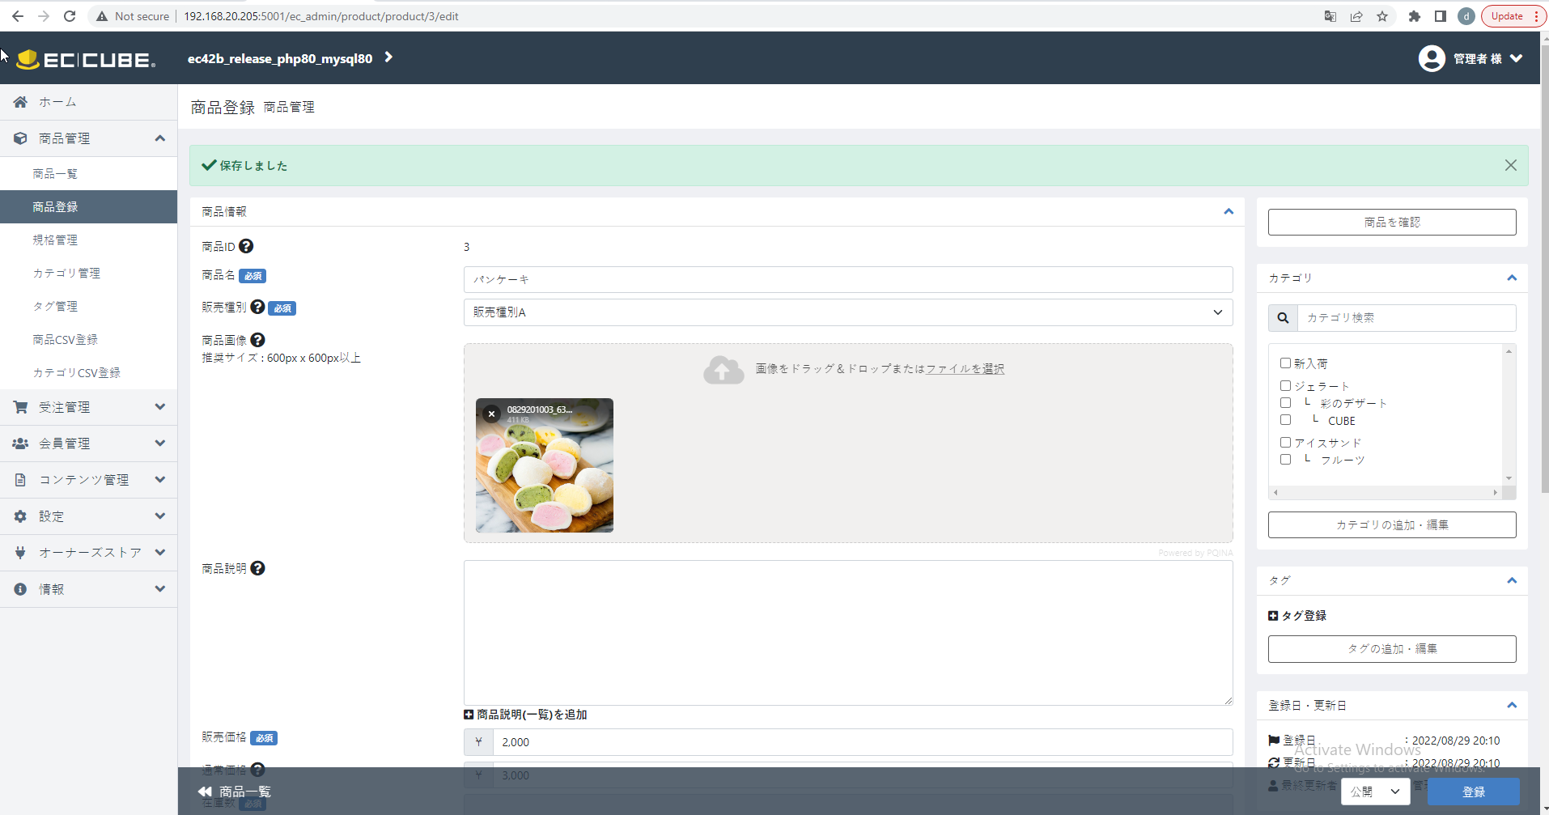Check the 新入荷 category checkbox
Screen dimensions: 1549x815
(x=1285, y=363)
